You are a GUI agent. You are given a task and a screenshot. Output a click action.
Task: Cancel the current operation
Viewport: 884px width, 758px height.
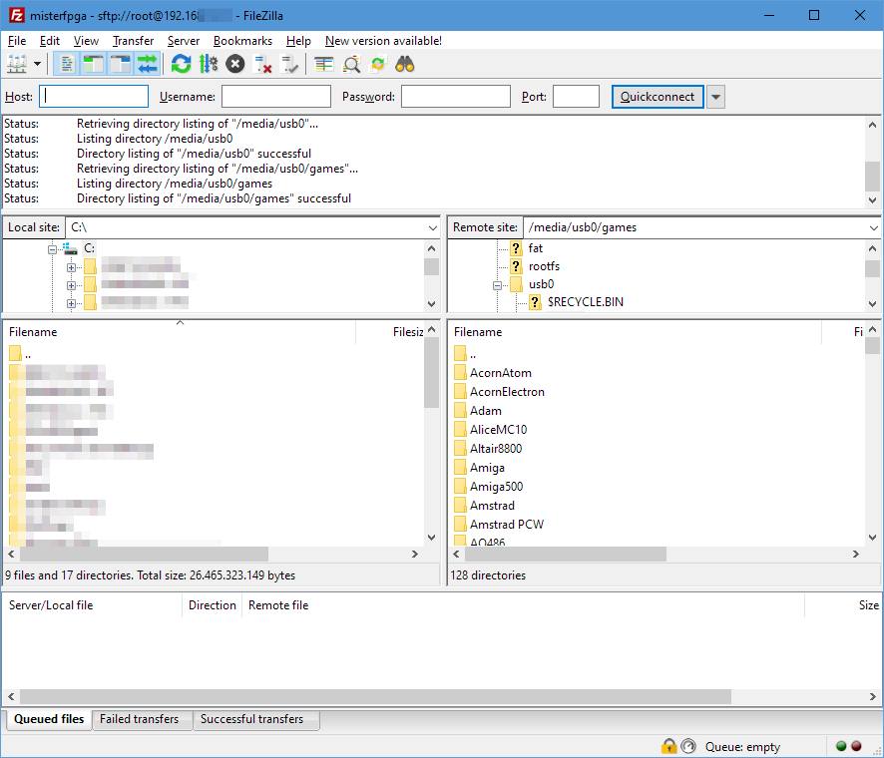(235, 64)
